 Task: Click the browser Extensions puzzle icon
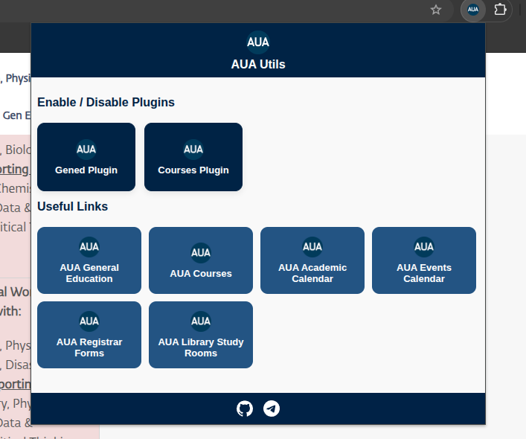501,10
